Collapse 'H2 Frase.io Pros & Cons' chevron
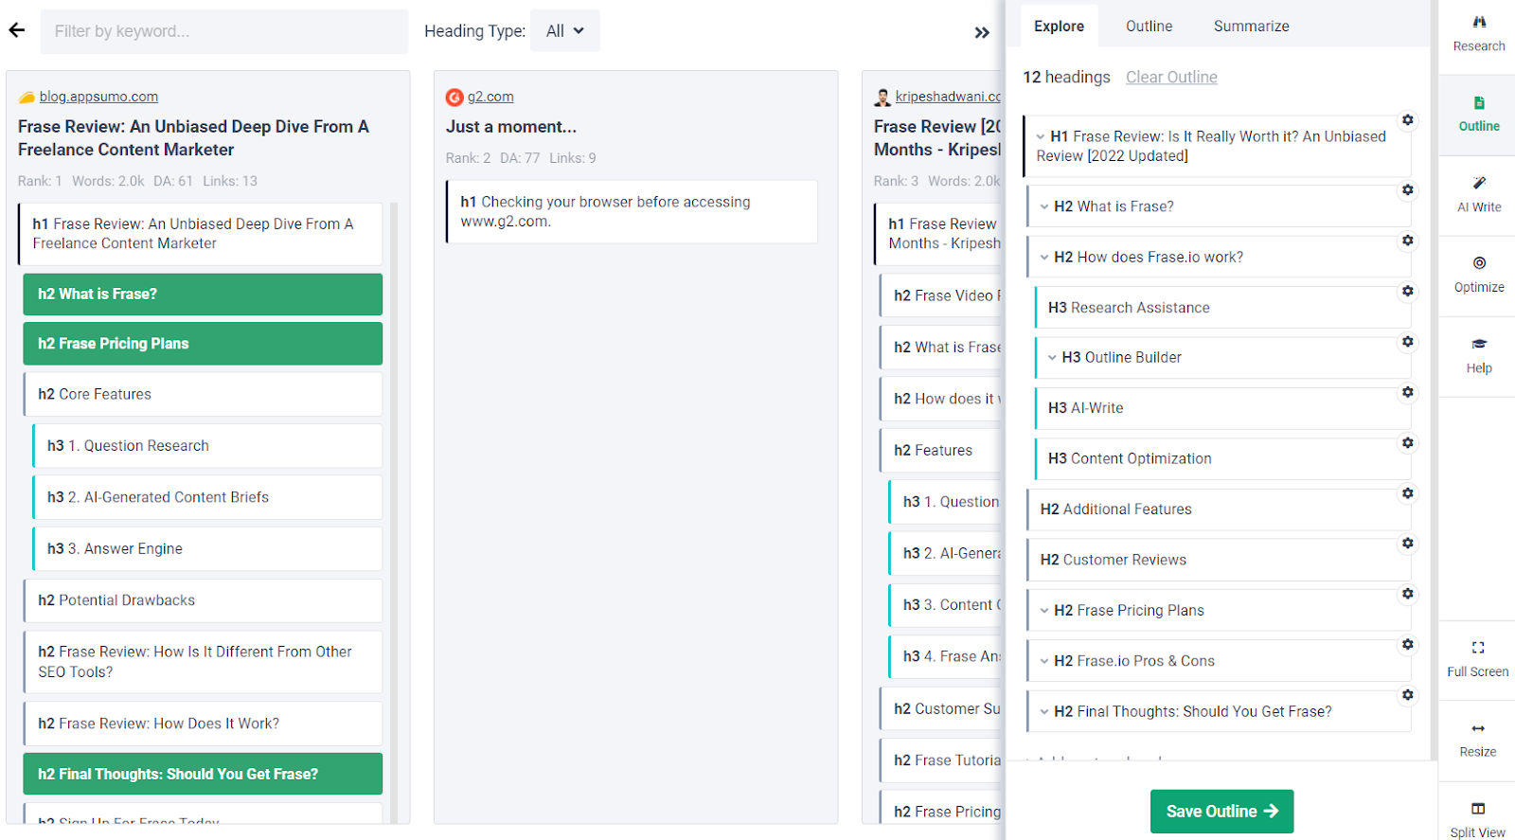This screenshot has height=840, width=1515. [x=1044, y=661]
